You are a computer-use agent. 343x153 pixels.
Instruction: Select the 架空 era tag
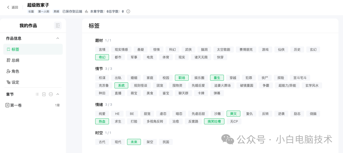tap(150, 142)
